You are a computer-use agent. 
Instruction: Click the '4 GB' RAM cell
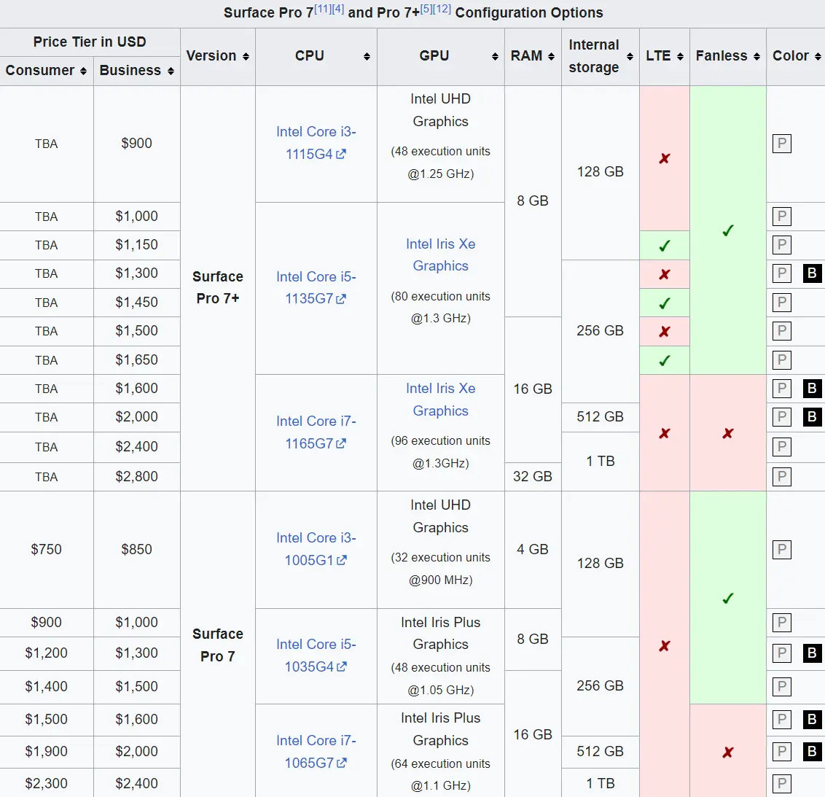(533, 549)
